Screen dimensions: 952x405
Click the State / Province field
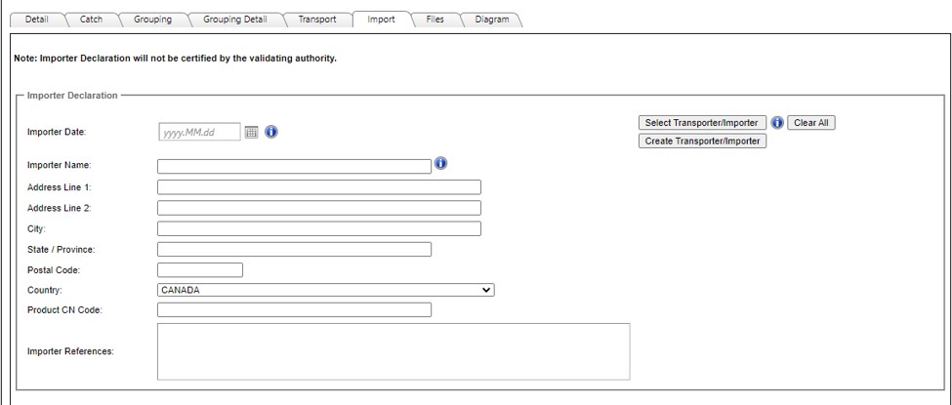coord(295,249)
